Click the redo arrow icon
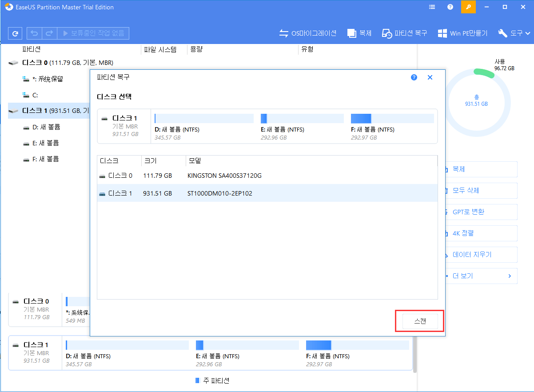Image resolution: width=534 pixels, height=392 pixels. pyautogui.click(x=49, y=33)
